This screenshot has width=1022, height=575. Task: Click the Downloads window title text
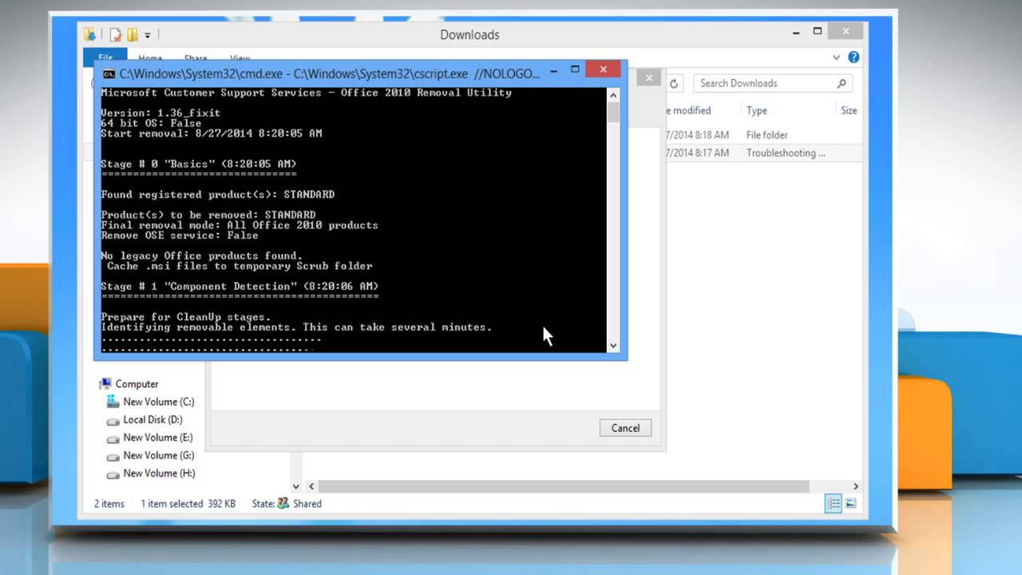pos(469,34)
